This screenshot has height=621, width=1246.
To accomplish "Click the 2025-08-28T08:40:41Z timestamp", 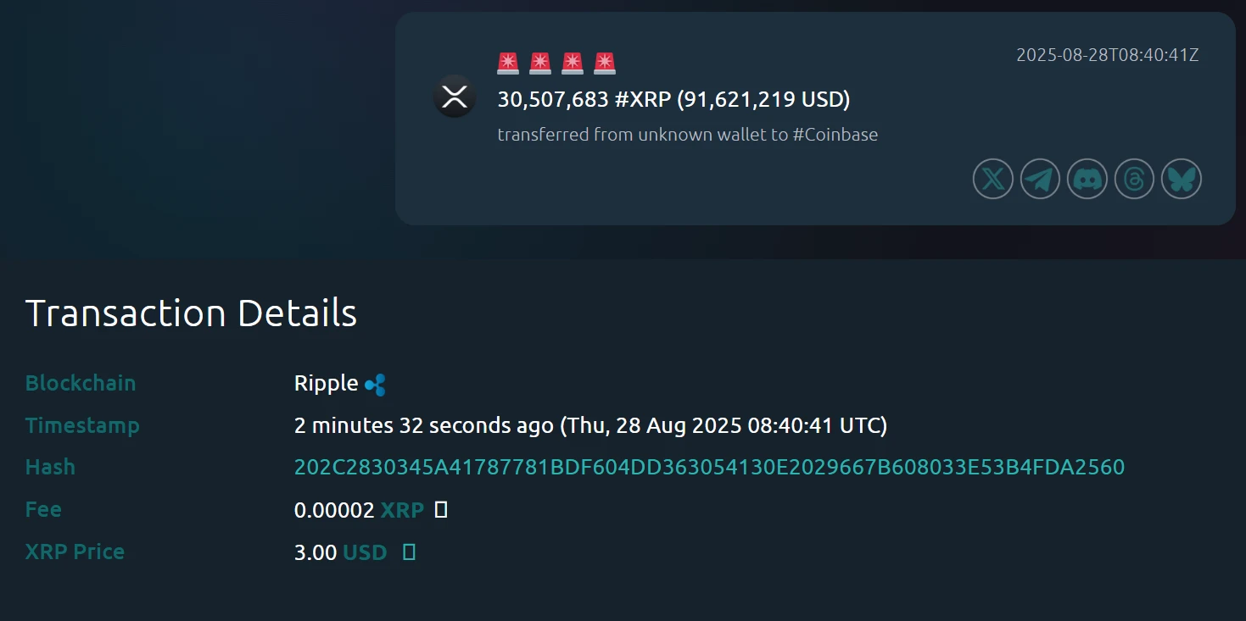I will pyautogui.click(x=1108, y=54).
